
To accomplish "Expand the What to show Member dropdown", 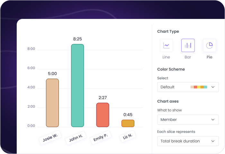I will pos(188,120).
